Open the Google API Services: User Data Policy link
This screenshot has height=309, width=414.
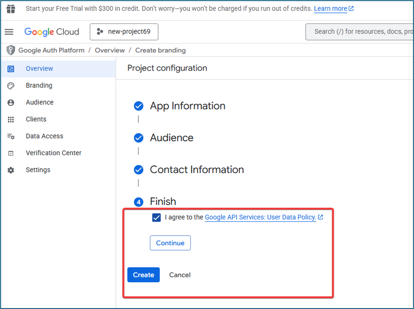[260, 218]
